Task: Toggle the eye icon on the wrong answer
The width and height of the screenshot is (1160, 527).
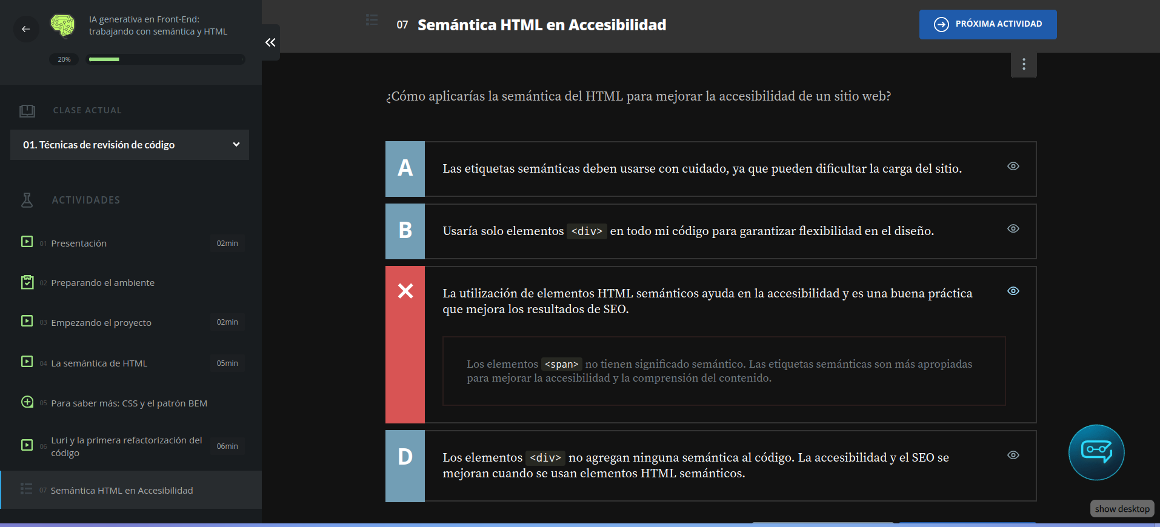Action: (x=1013, y=291)
